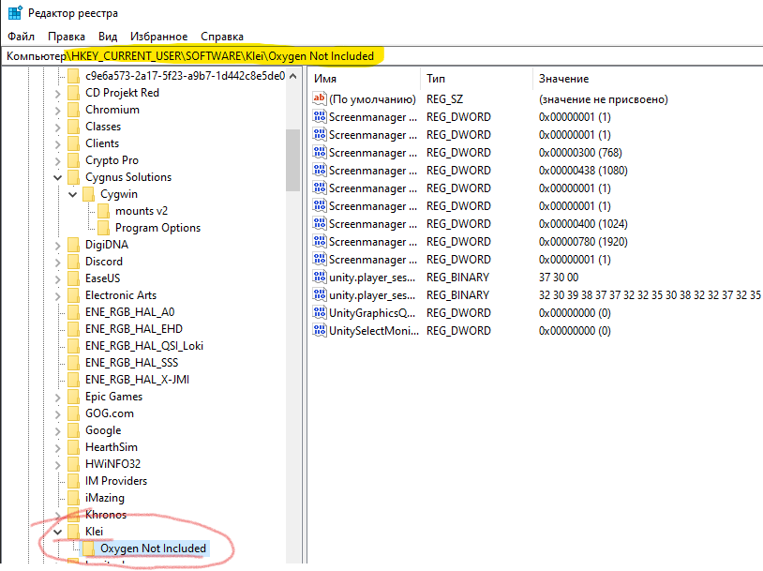Image resolution: width=763 pixels, height=571 pixels.
Task: Select the HearthSim key name
Action: pyautogui.click(x=112, y=447)
